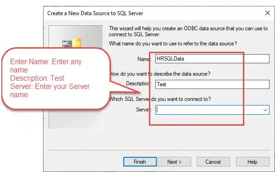This screenshot has width=275, height=172.
Task: Click the "How do you want to describe" question
Action: click(x=160, y=74)
